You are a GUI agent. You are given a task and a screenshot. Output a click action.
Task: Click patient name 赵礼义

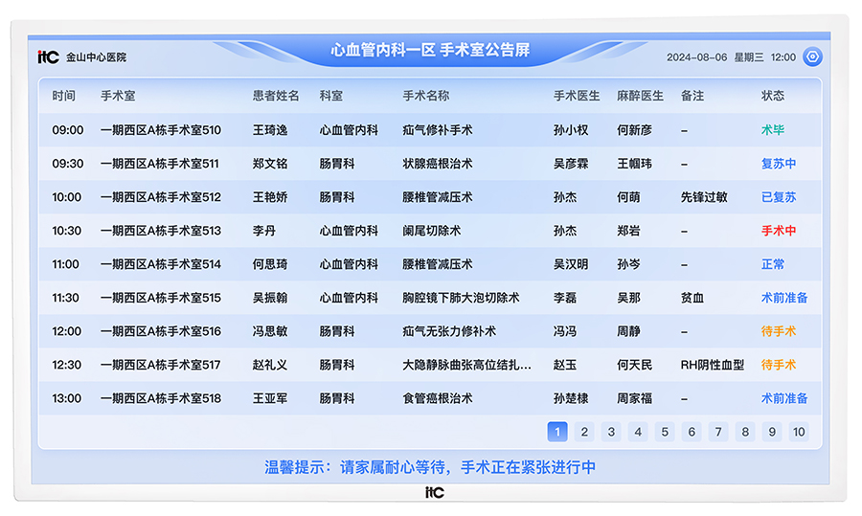pyautogui.click(x=270, y=365)
